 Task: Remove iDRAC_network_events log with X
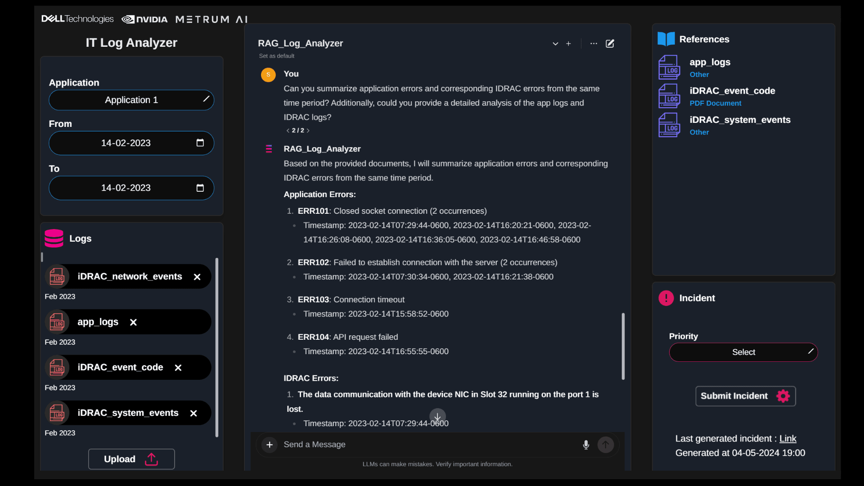point(197,277)
